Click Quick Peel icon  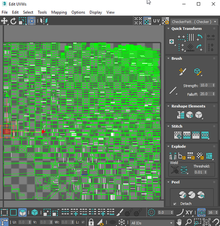coord(183,195)
